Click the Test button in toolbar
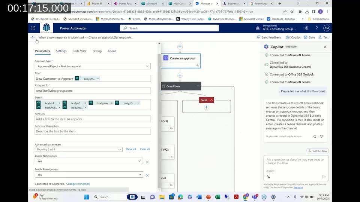 324,37
